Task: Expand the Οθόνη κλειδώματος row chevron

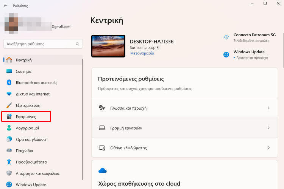Action: 268,148
